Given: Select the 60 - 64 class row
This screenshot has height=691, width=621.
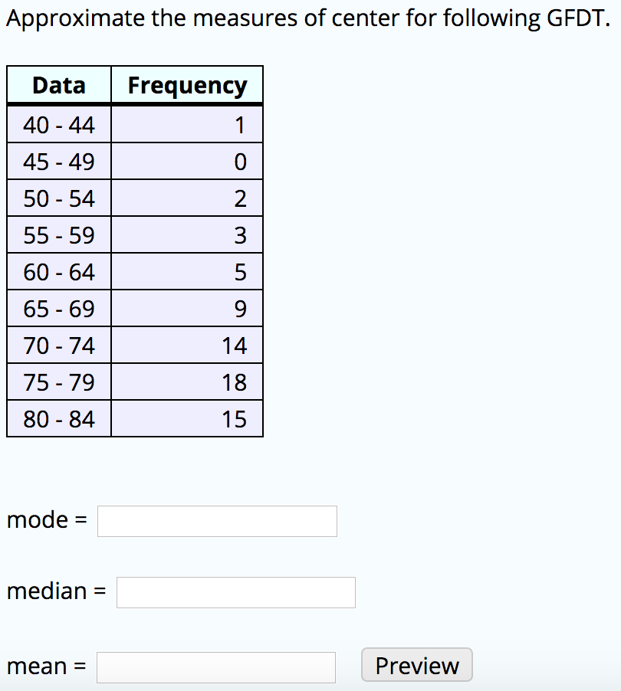Looking at the screenshot, I should [x=58, y=270].
